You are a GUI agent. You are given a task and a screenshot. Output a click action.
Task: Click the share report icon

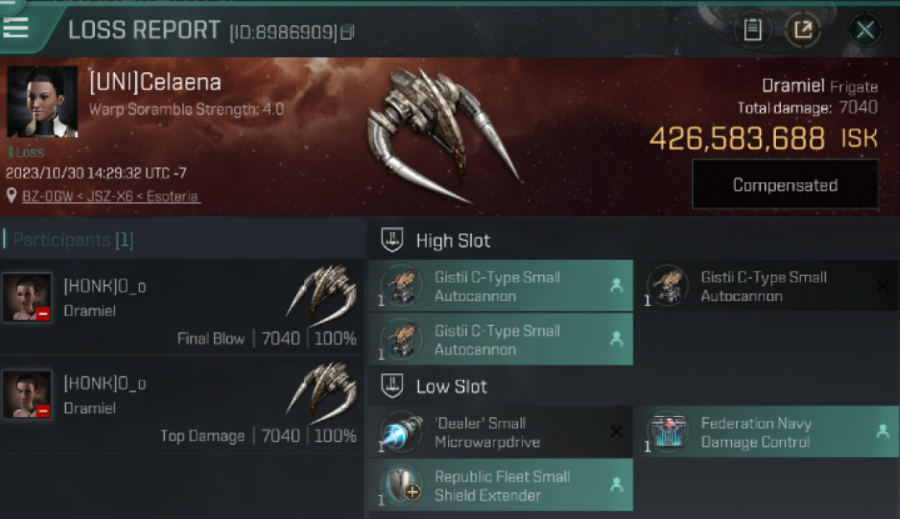click(x=803, y=30)
